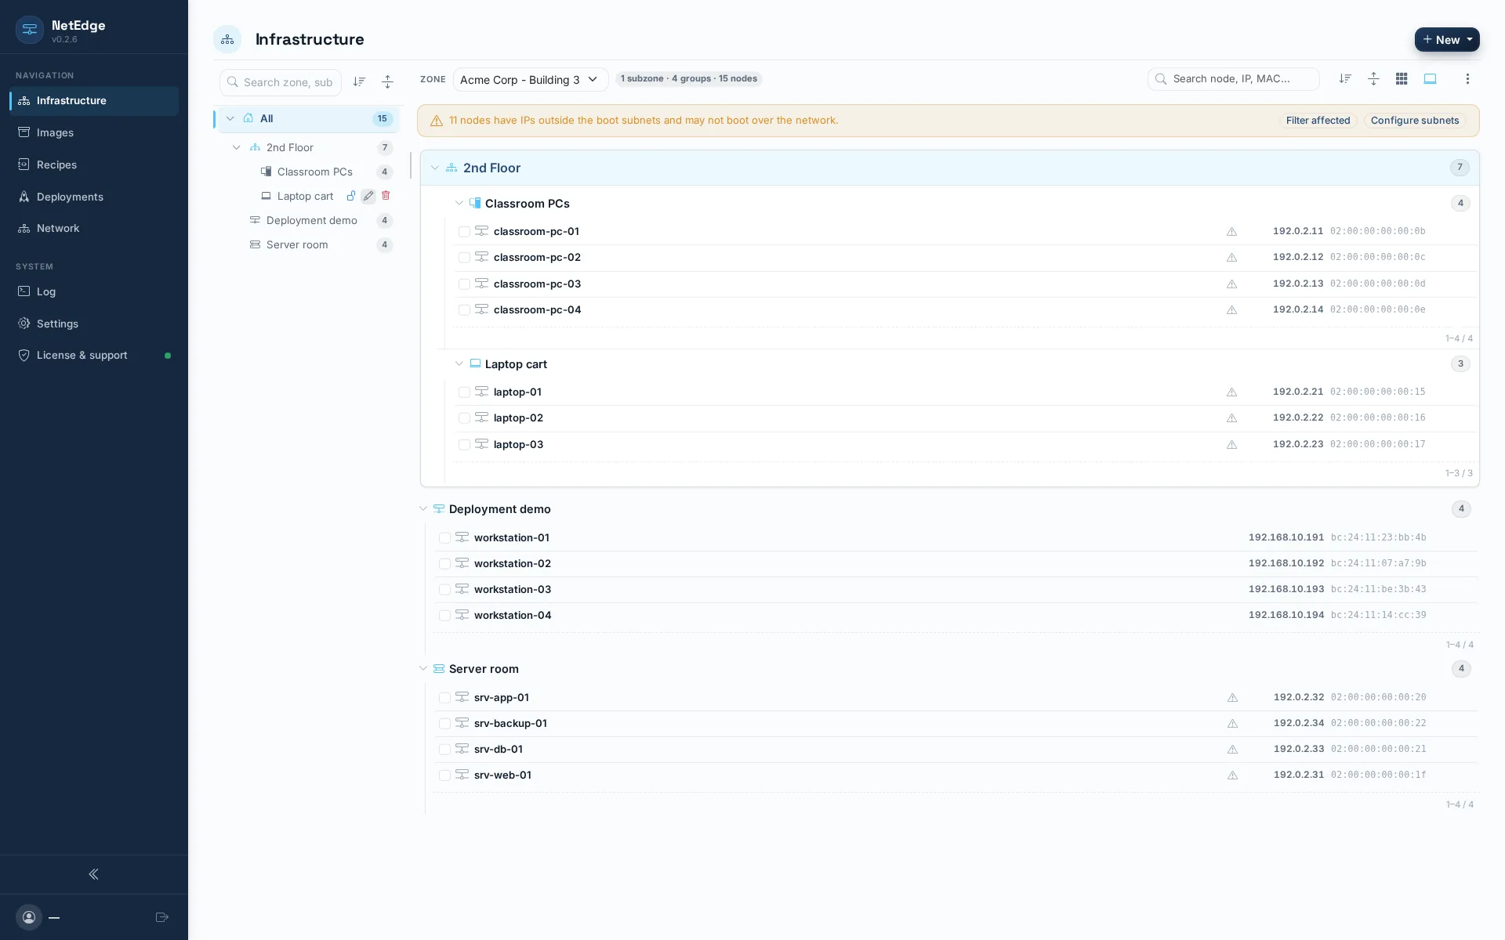Click warning triangle on laptop-02 row
This screenshot has height=940, width=1505.
coord(1231,418)
